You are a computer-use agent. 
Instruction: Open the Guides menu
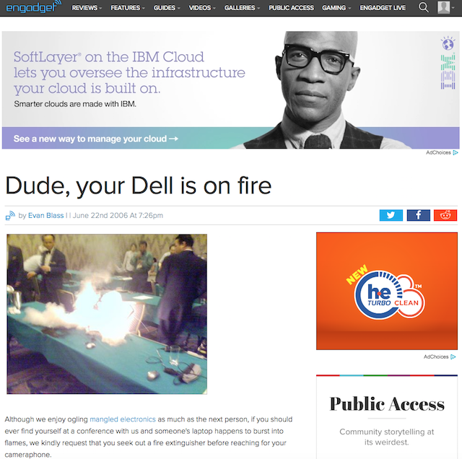[x=167, y=8]
